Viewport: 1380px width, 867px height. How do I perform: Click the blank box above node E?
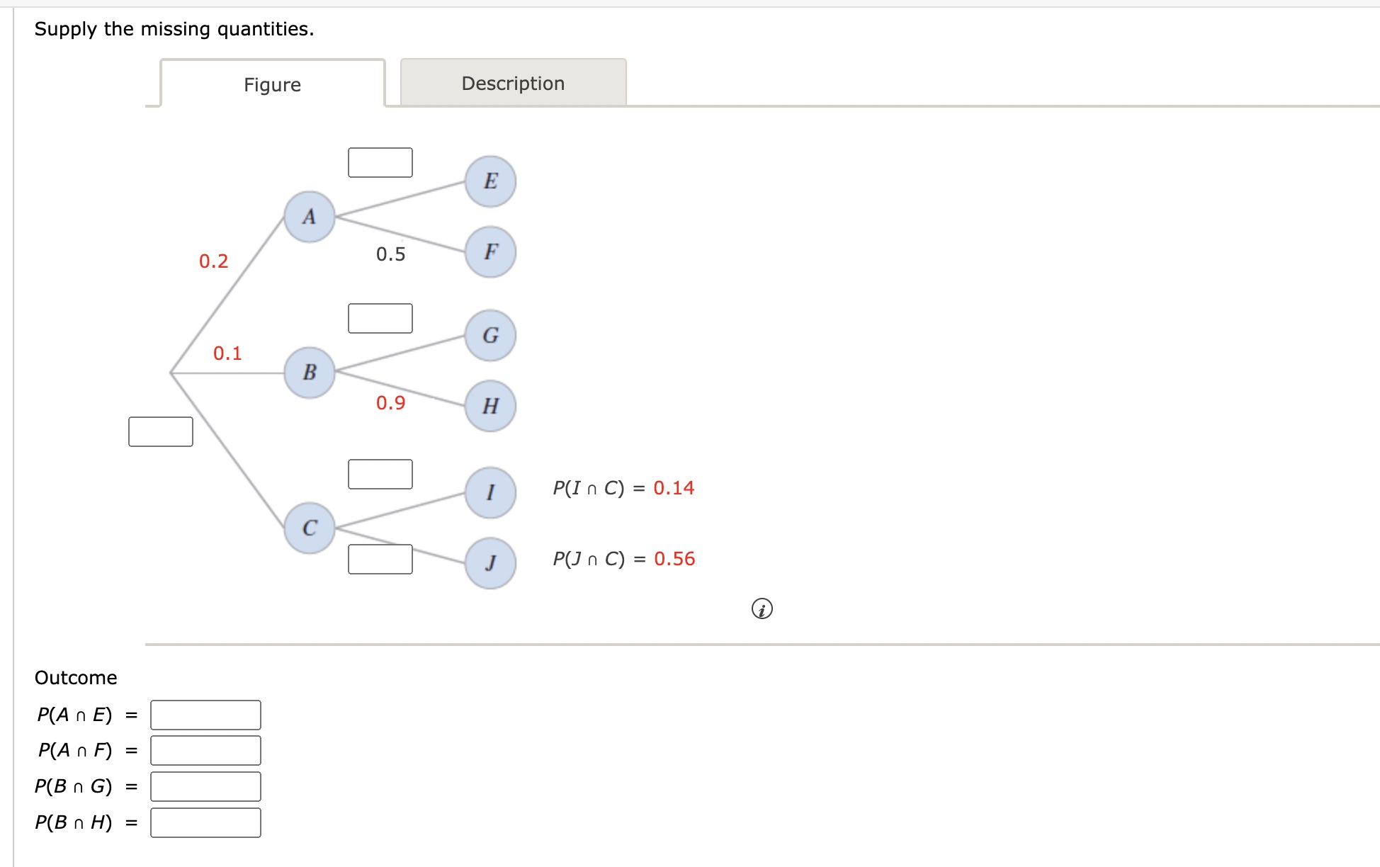(380, 162)
